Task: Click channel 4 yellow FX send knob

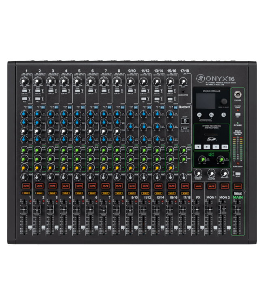Action: [64, 167]
